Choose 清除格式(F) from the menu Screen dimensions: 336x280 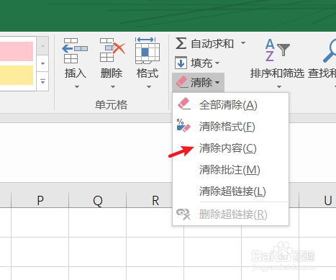pyautogui.click(x=230, y=127)
